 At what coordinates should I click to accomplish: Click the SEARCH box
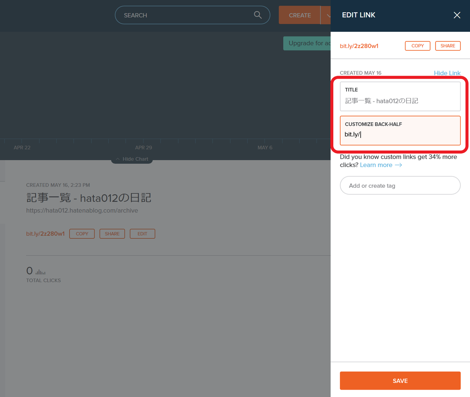tap(192, 15)
